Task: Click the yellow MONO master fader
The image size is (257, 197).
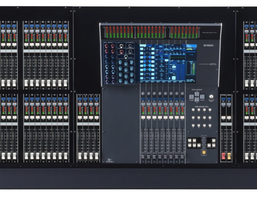Action: (229, 156)
